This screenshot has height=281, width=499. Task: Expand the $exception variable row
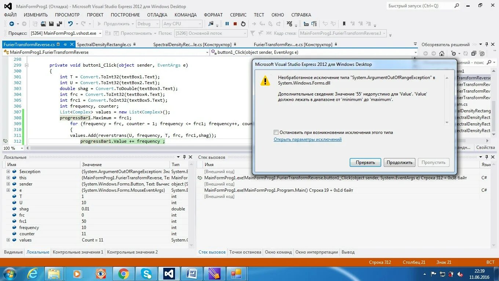point(8,171)
